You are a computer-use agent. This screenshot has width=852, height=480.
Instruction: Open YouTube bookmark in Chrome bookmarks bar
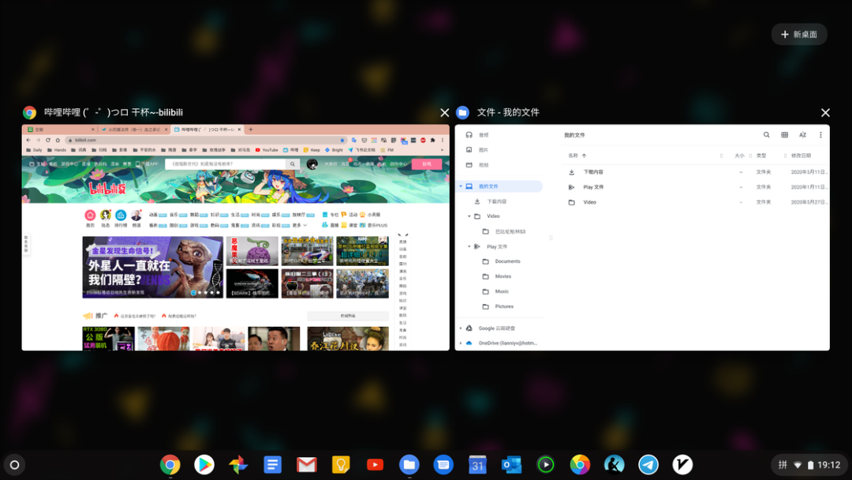click(x=267, y=150)
